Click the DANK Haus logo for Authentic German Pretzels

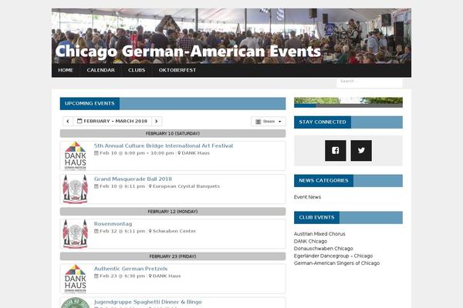pos(76,279)
